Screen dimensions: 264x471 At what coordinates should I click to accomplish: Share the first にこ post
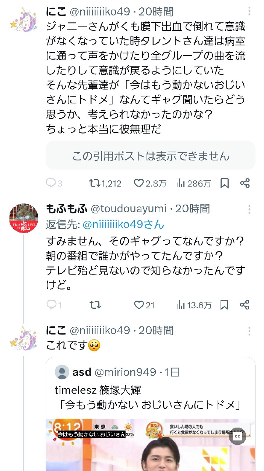tap(245, 183)
